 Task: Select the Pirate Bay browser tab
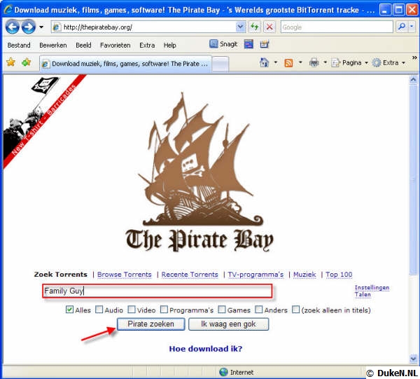click(x=125, y=64)
